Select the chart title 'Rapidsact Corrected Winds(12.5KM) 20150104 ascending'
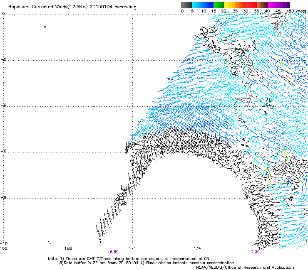 click(x=72, y=7)
